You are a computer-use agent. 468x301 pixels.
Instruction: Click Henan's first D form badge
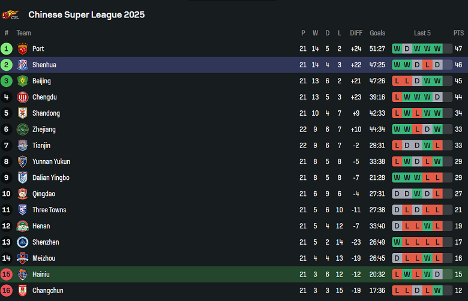pos(397,226)
